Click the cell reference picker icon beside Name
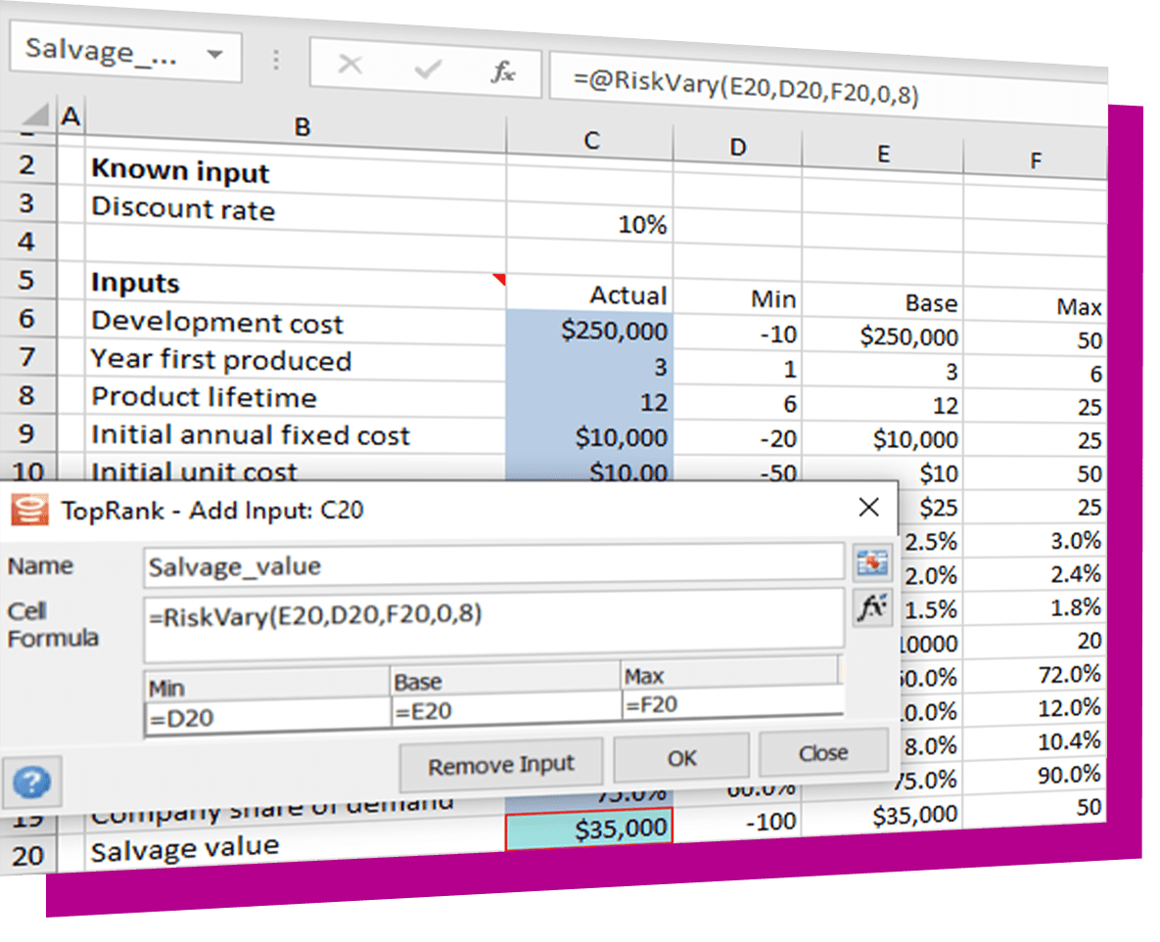Viewport: 1160px width, 942px height. click(870, 563)
